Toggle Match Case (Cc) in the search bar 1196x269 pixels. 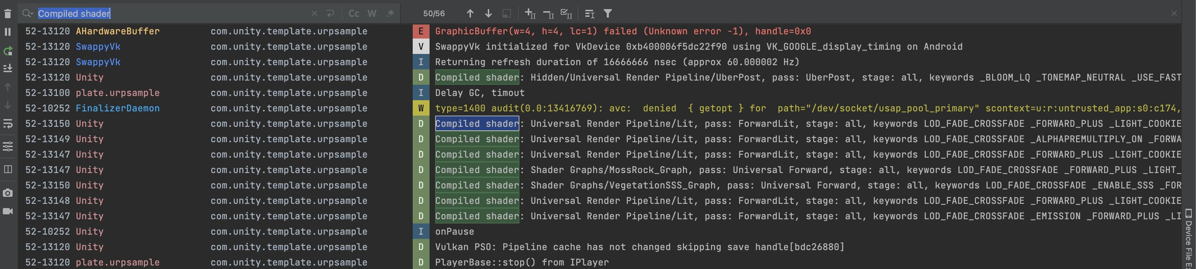coord(354,13)
